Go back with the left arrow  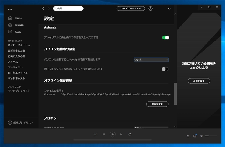point(43,9)
